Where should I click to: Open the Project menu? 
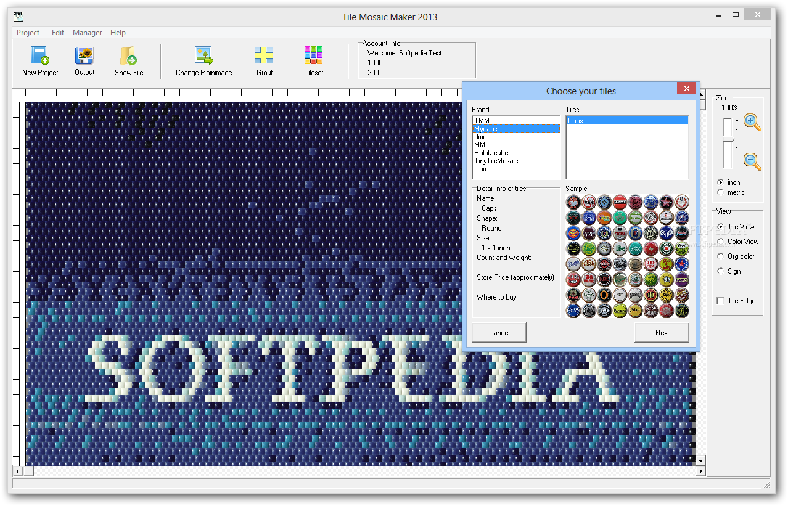(28, 33)
